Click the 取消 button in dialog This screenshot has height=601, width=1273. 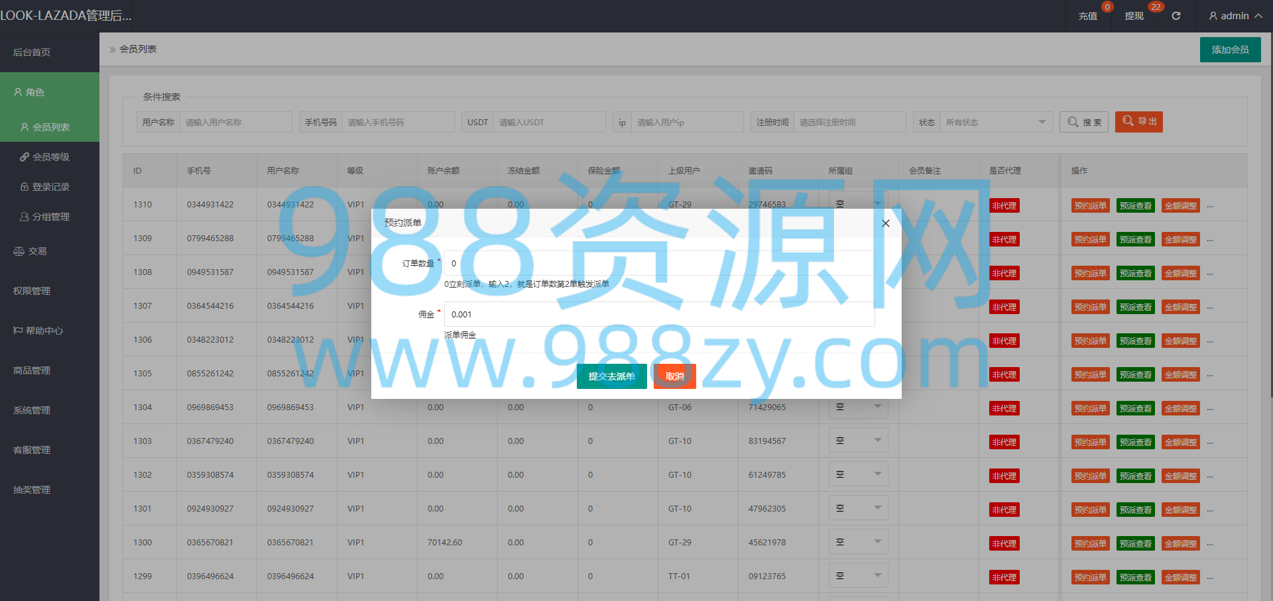click(674, 376)
